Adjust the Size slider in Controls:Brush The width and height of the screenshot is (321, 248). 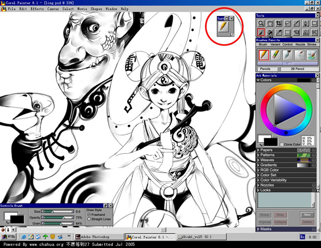[58, 212]
